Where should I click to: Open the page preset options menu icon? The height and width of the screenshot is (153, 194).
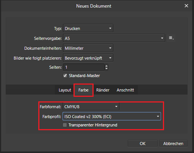[171, 38]
